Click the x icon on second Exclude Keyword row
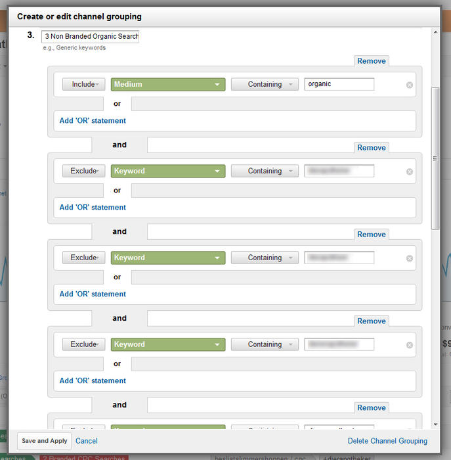 click(x=410, y=258)
